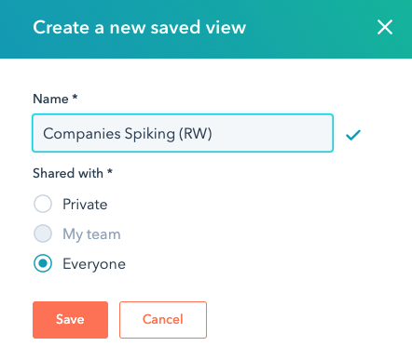
Task: Place cursor in Companies Spiking (RW) text
Action: 128,134
